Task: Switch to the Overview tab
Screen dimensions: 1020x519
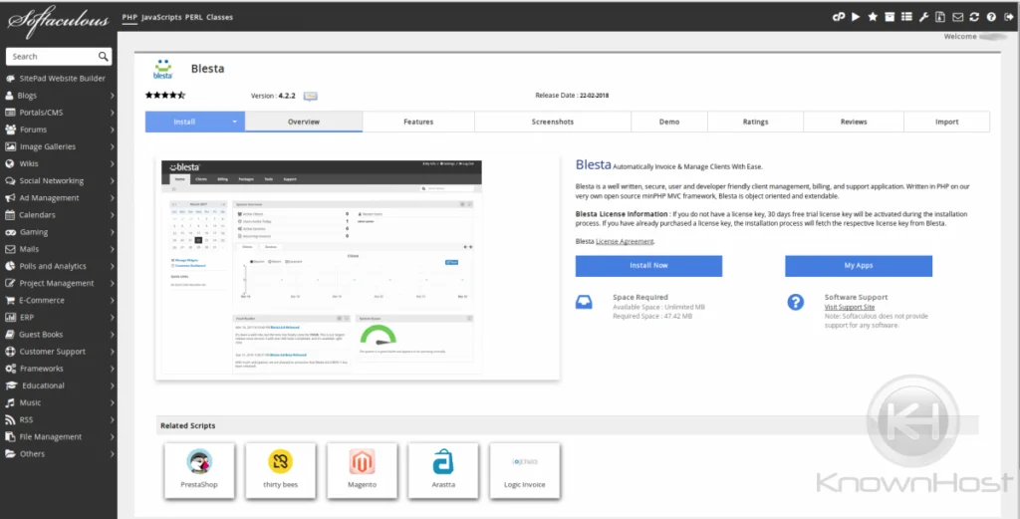Action: pyautogui.click(x=304, y=122)
